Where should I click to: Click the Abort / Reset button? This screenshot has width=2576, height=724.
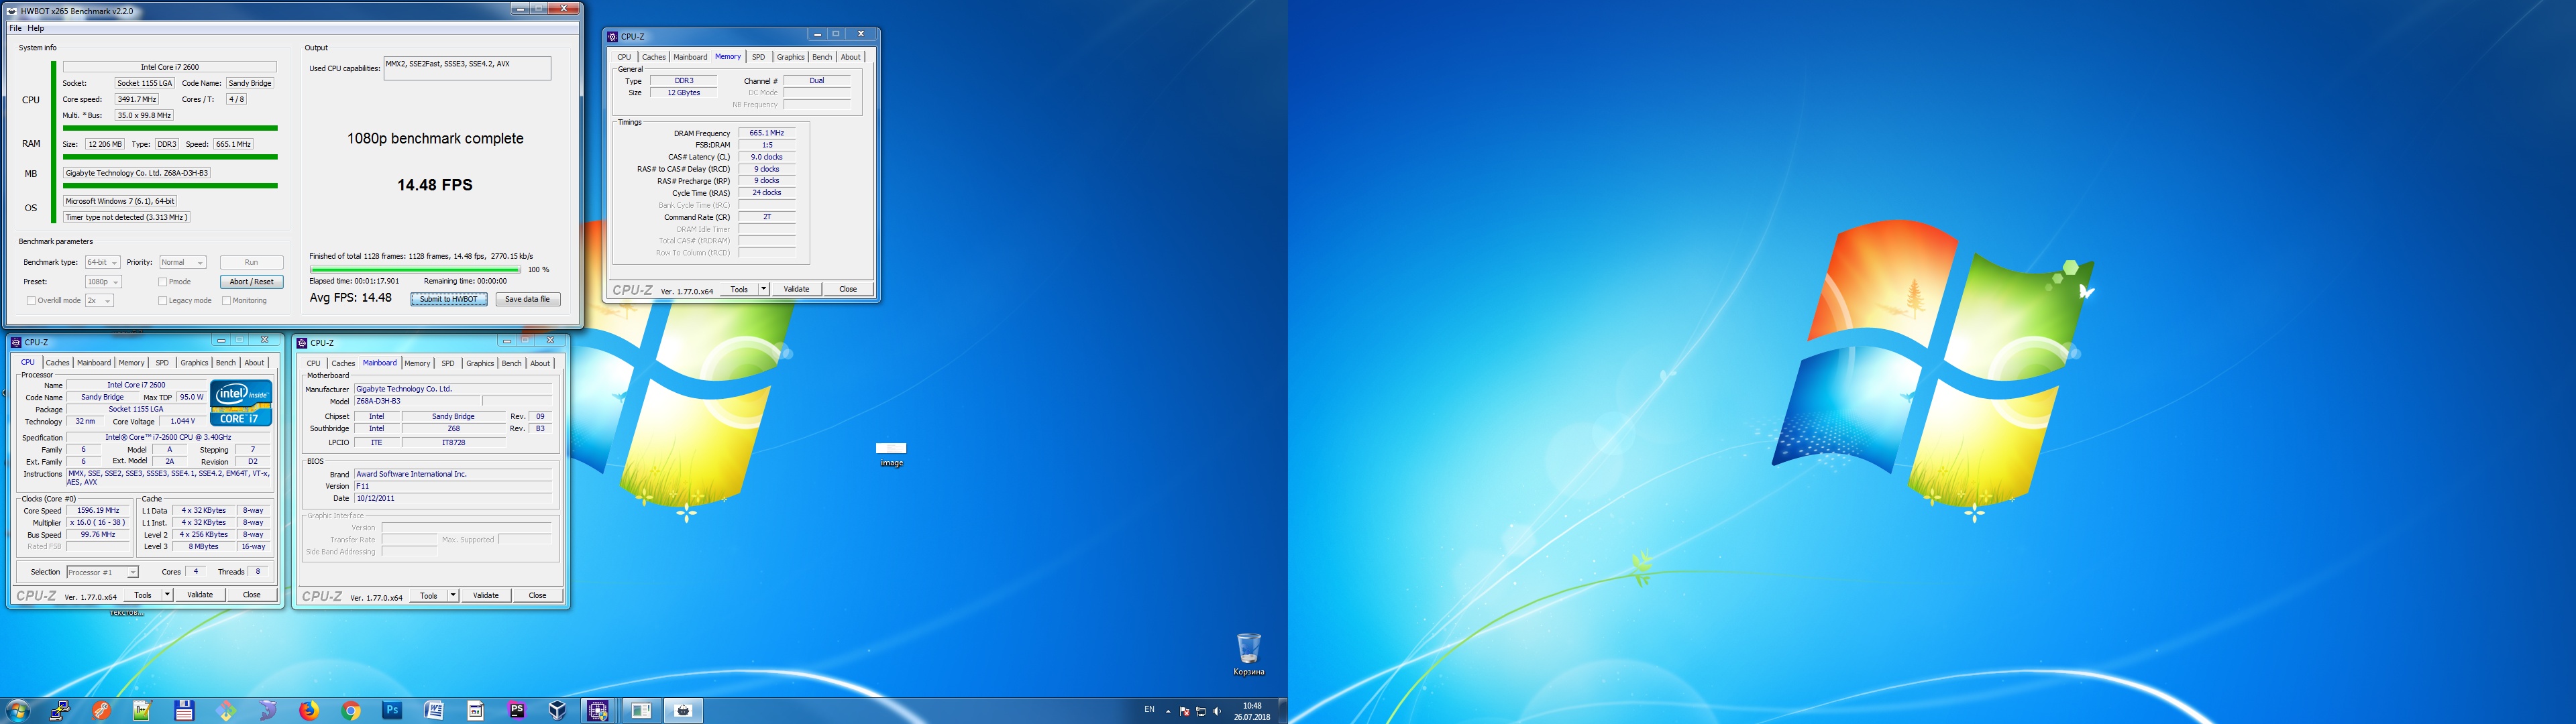[x=251, y=282]
